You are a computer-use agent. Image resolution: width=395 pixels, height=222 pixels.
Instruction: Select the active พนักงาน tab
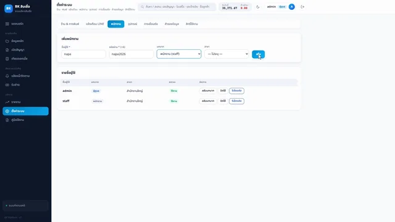(x=116, y=24)
